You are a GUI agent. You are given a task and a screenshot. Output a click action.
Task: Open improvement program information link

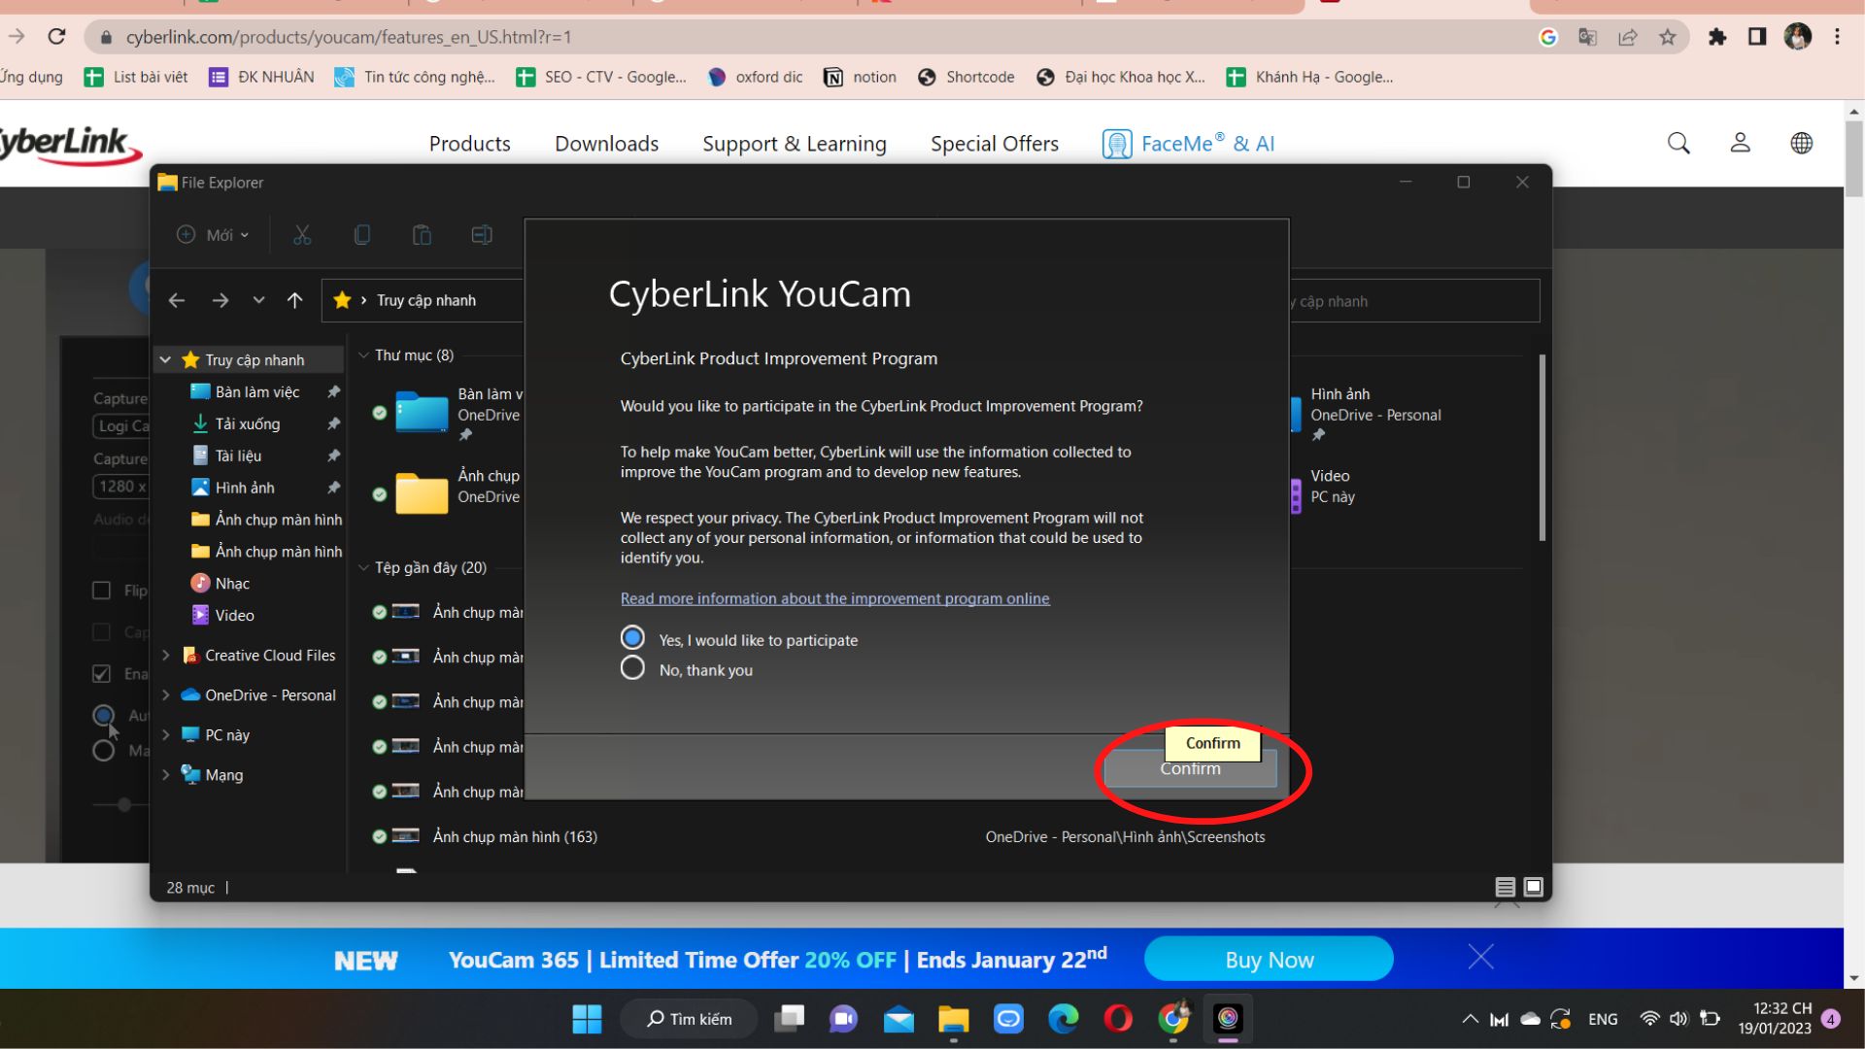pos(834,598)
